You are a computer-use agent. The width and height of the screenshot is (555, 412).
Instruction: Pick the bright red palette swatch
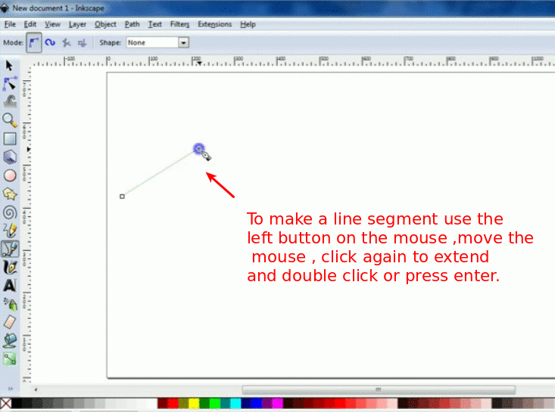173,403
